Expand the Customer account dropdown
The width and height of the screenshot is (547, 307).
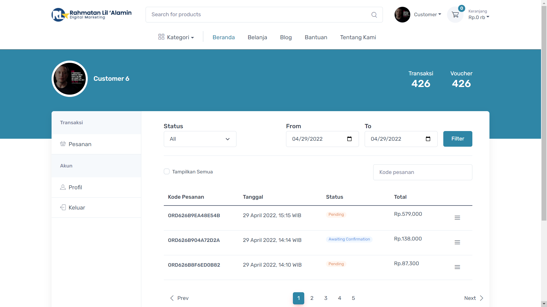tap(427, 14)
